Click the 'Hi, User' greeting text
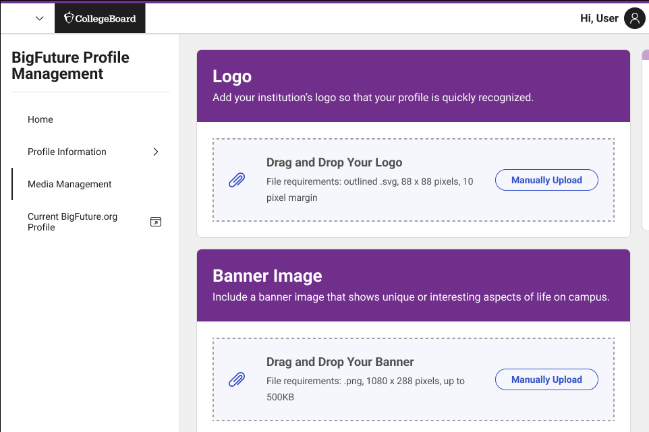This screenshot has height=432, width=649. pos(599,19)
